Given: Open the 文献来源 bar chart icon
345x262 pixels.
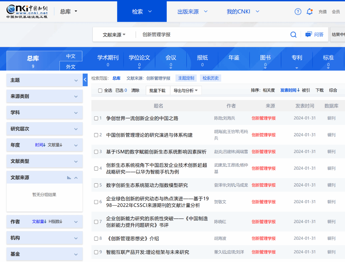Looking at the screenshot, I should pos(69,178).
